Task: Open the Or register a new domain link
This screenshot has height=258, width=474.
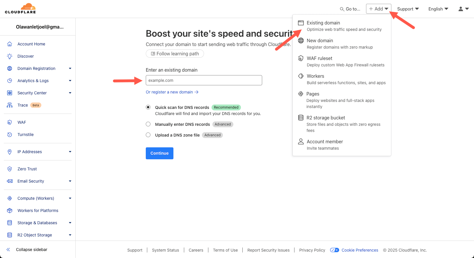Action: (x=172, y=92)
